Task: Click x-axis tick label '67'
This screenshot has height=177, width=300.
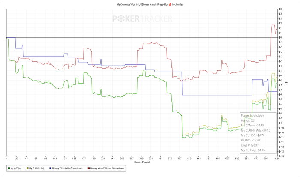Action: click(x=36, y=159)
